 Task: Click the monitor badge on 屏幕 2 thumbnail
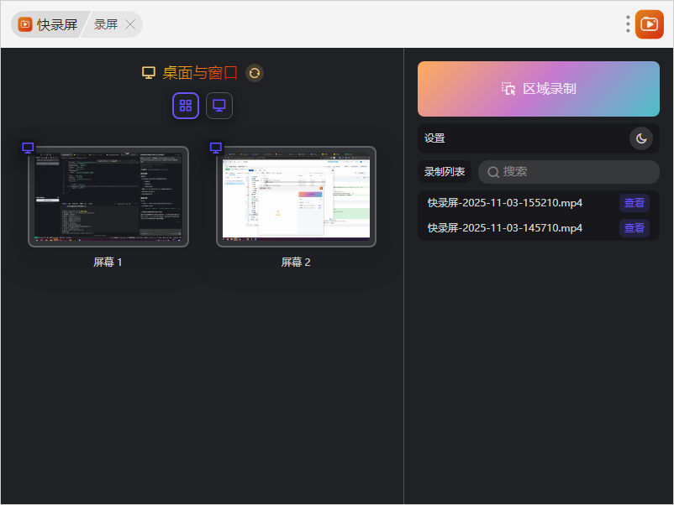coord(216,148)
